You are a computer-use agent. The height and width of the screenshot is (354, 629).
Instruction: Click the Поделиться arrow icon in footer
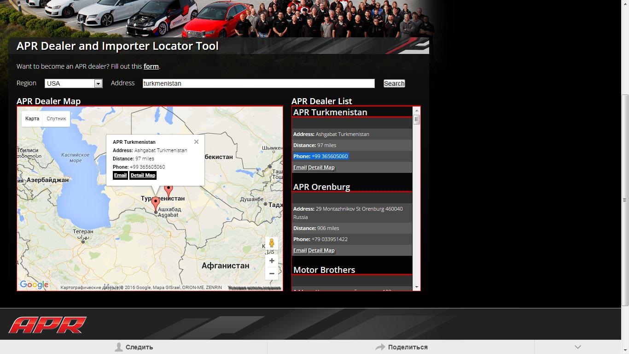pyautogui.click(x=380, y=347)
